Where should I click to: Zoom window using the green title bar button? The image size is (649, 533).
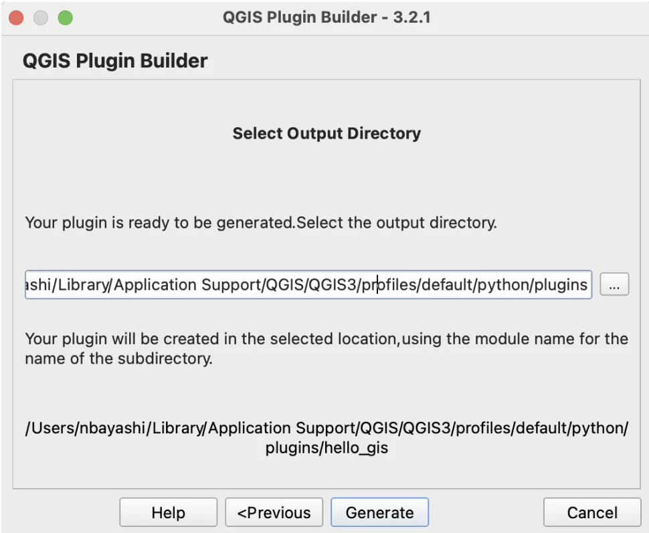click(x=66, y=18)
